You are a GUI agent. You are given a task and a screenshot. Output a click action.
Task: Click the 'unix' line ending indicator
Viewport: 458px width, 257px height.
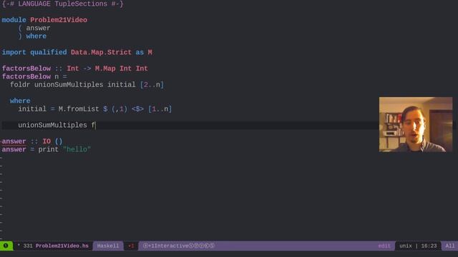(x=406, y=246)
